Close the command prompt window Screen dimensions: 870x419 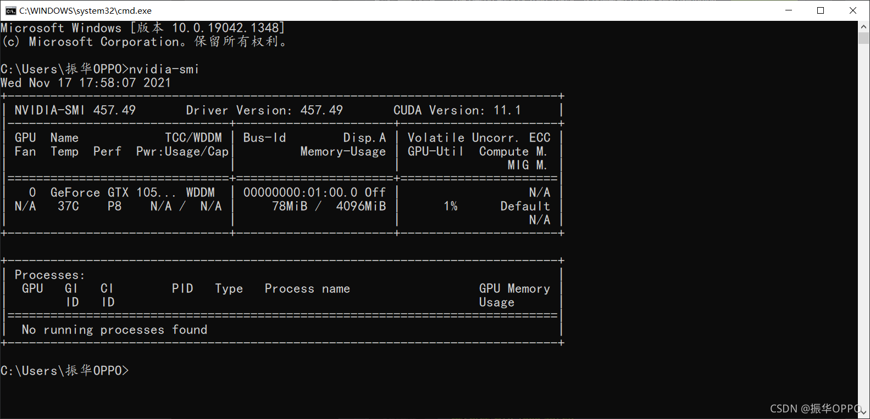pyautogui.click(x=853, y=10)
